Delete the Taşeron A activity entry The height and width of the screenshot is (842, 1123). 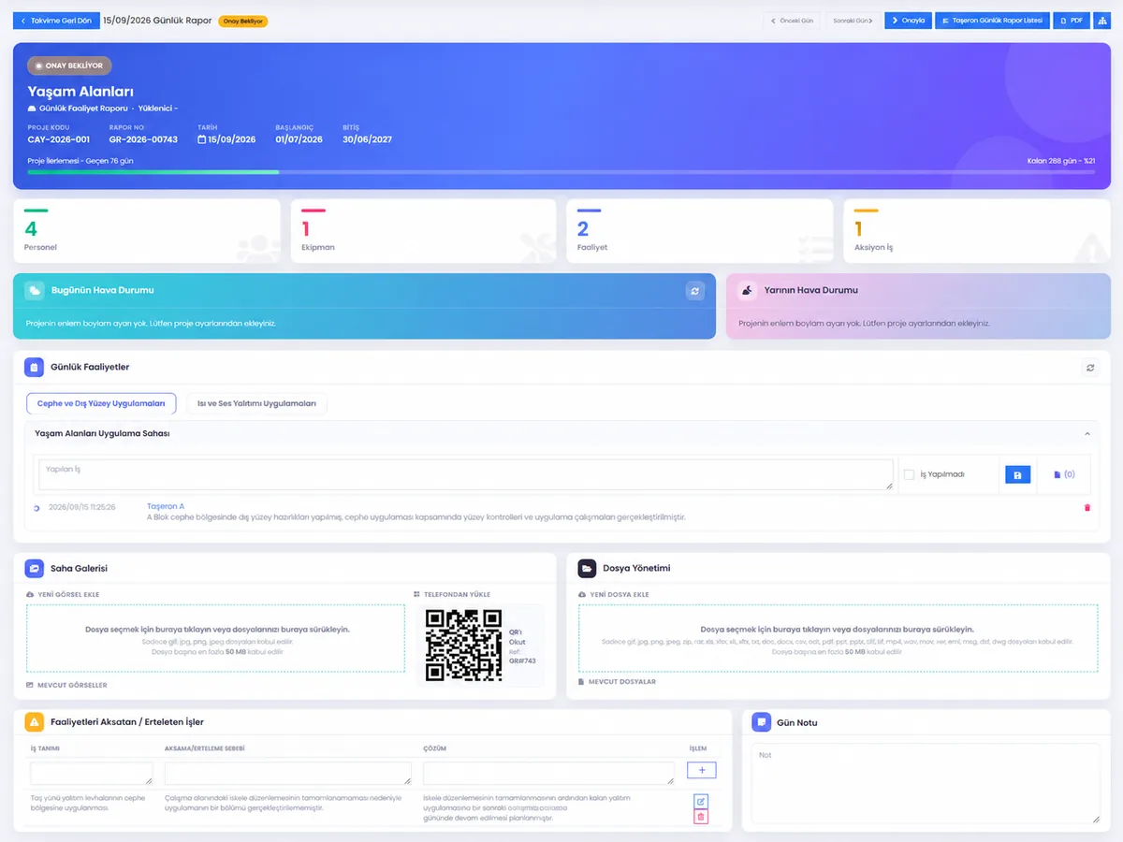coord(1087,507)
